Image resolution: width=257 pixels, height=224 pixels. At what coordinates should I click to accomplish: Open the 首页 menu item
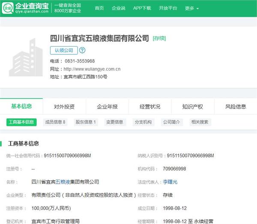[x=99, y=8]
